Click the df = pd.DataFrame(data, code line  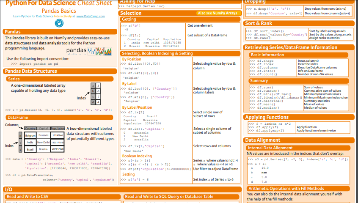coord(29,175)
